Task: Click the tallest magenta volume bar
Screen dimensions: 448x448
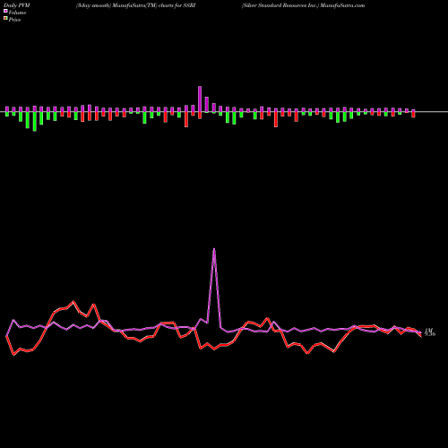Action: pos(200,99)
